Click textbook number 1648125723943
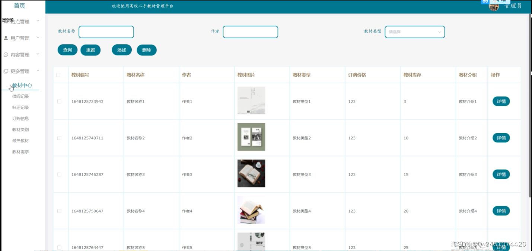 pos(87,102)
